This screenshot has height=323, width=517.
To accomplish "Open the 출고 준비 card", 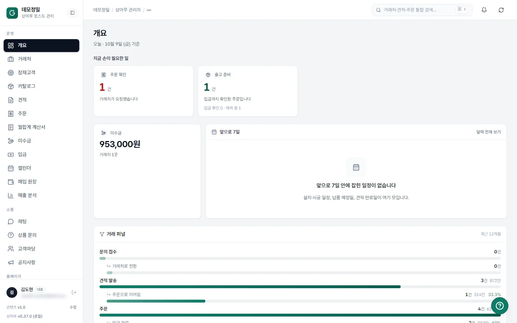I will tap(248, 91).
